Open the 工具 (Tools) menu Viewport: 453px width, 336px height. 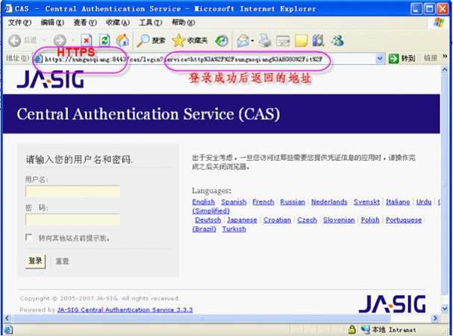[151, 22]
